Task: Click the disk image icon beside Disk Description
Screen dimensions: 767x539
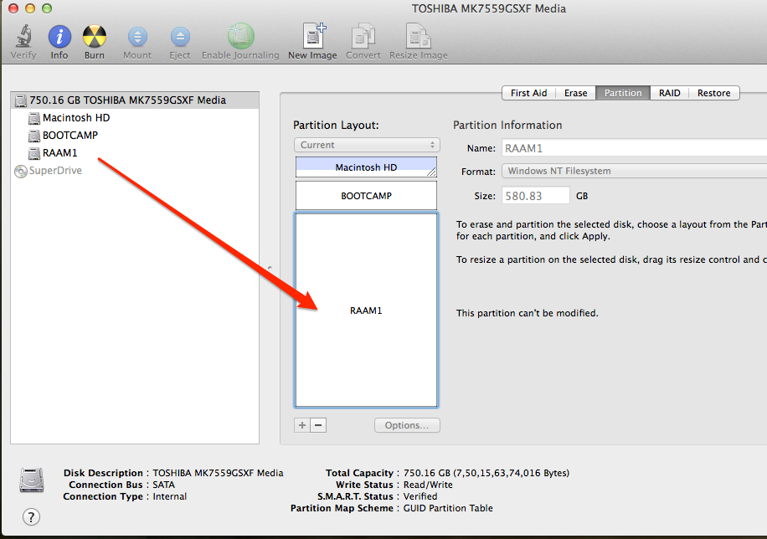Action: point(32,480)
